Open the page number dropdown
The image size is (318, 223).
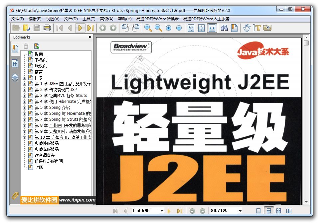click(162, 211)
